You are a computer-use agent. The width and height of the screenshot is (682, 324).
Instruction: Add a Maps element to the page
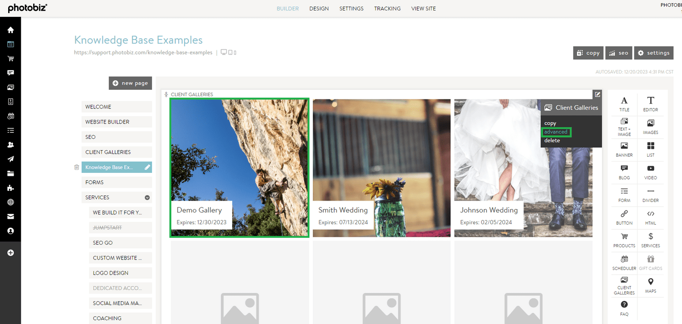point(650,286)
